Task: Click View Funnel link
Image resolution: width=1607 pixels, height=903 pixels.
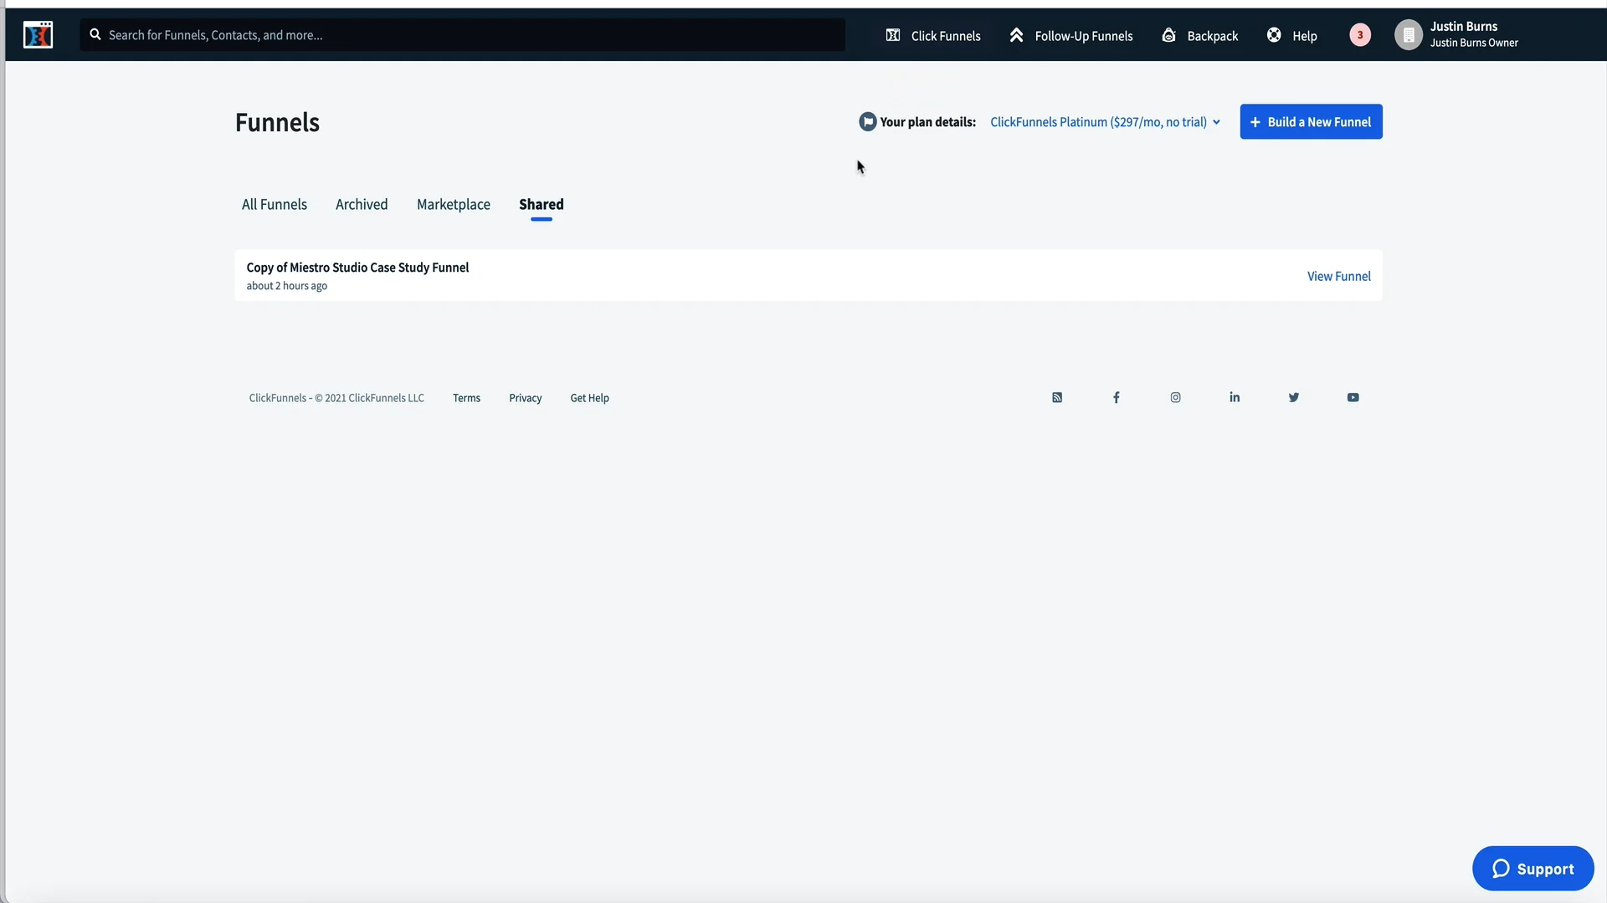Action: click(x=1339, y=277)
